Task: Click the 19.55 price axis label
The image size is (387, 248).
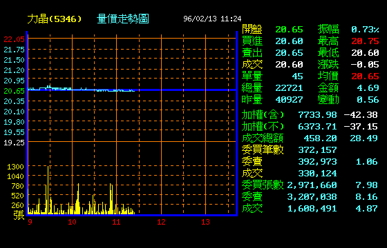Action: point(15,132)
